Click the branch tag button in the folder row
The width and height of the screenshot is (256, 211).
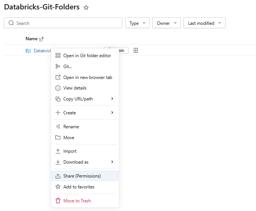(x=124, y=50)
